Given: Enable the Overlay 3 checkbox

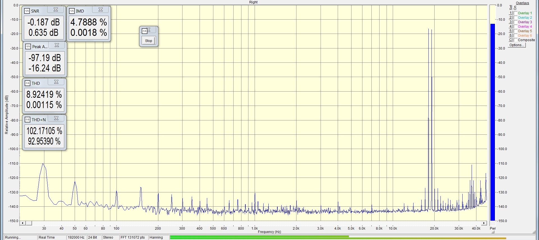Looking at the screenshot, I should 515,22.
